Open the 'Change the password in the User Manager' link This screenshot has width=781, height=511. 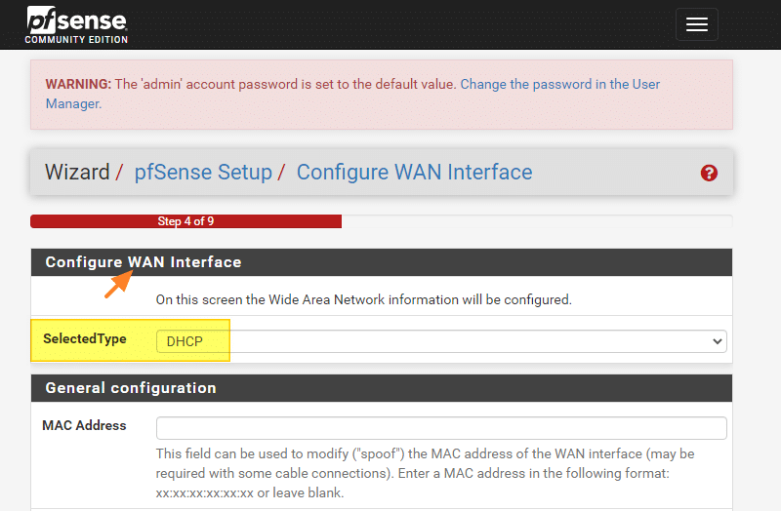[352, 94]
